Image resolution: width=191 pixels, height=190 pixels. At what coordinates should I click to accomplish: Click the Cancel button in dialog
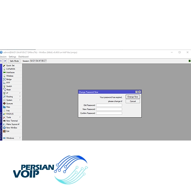133,101
